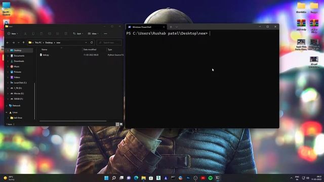This screenshot has width=324, height=182.
Task: Click the Explorer search box
Action: click(109, 42)
